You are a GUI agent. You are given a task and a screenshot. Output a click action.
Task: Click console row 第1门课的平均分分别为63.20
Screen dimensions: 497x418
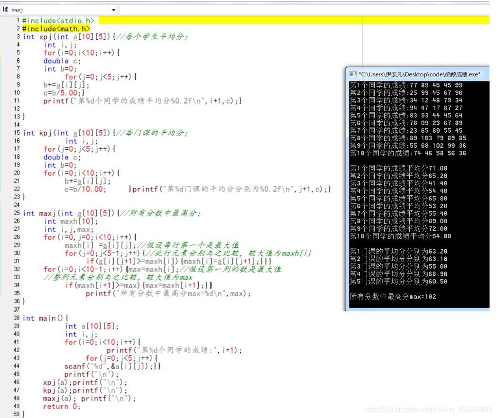tap(398, 252)
